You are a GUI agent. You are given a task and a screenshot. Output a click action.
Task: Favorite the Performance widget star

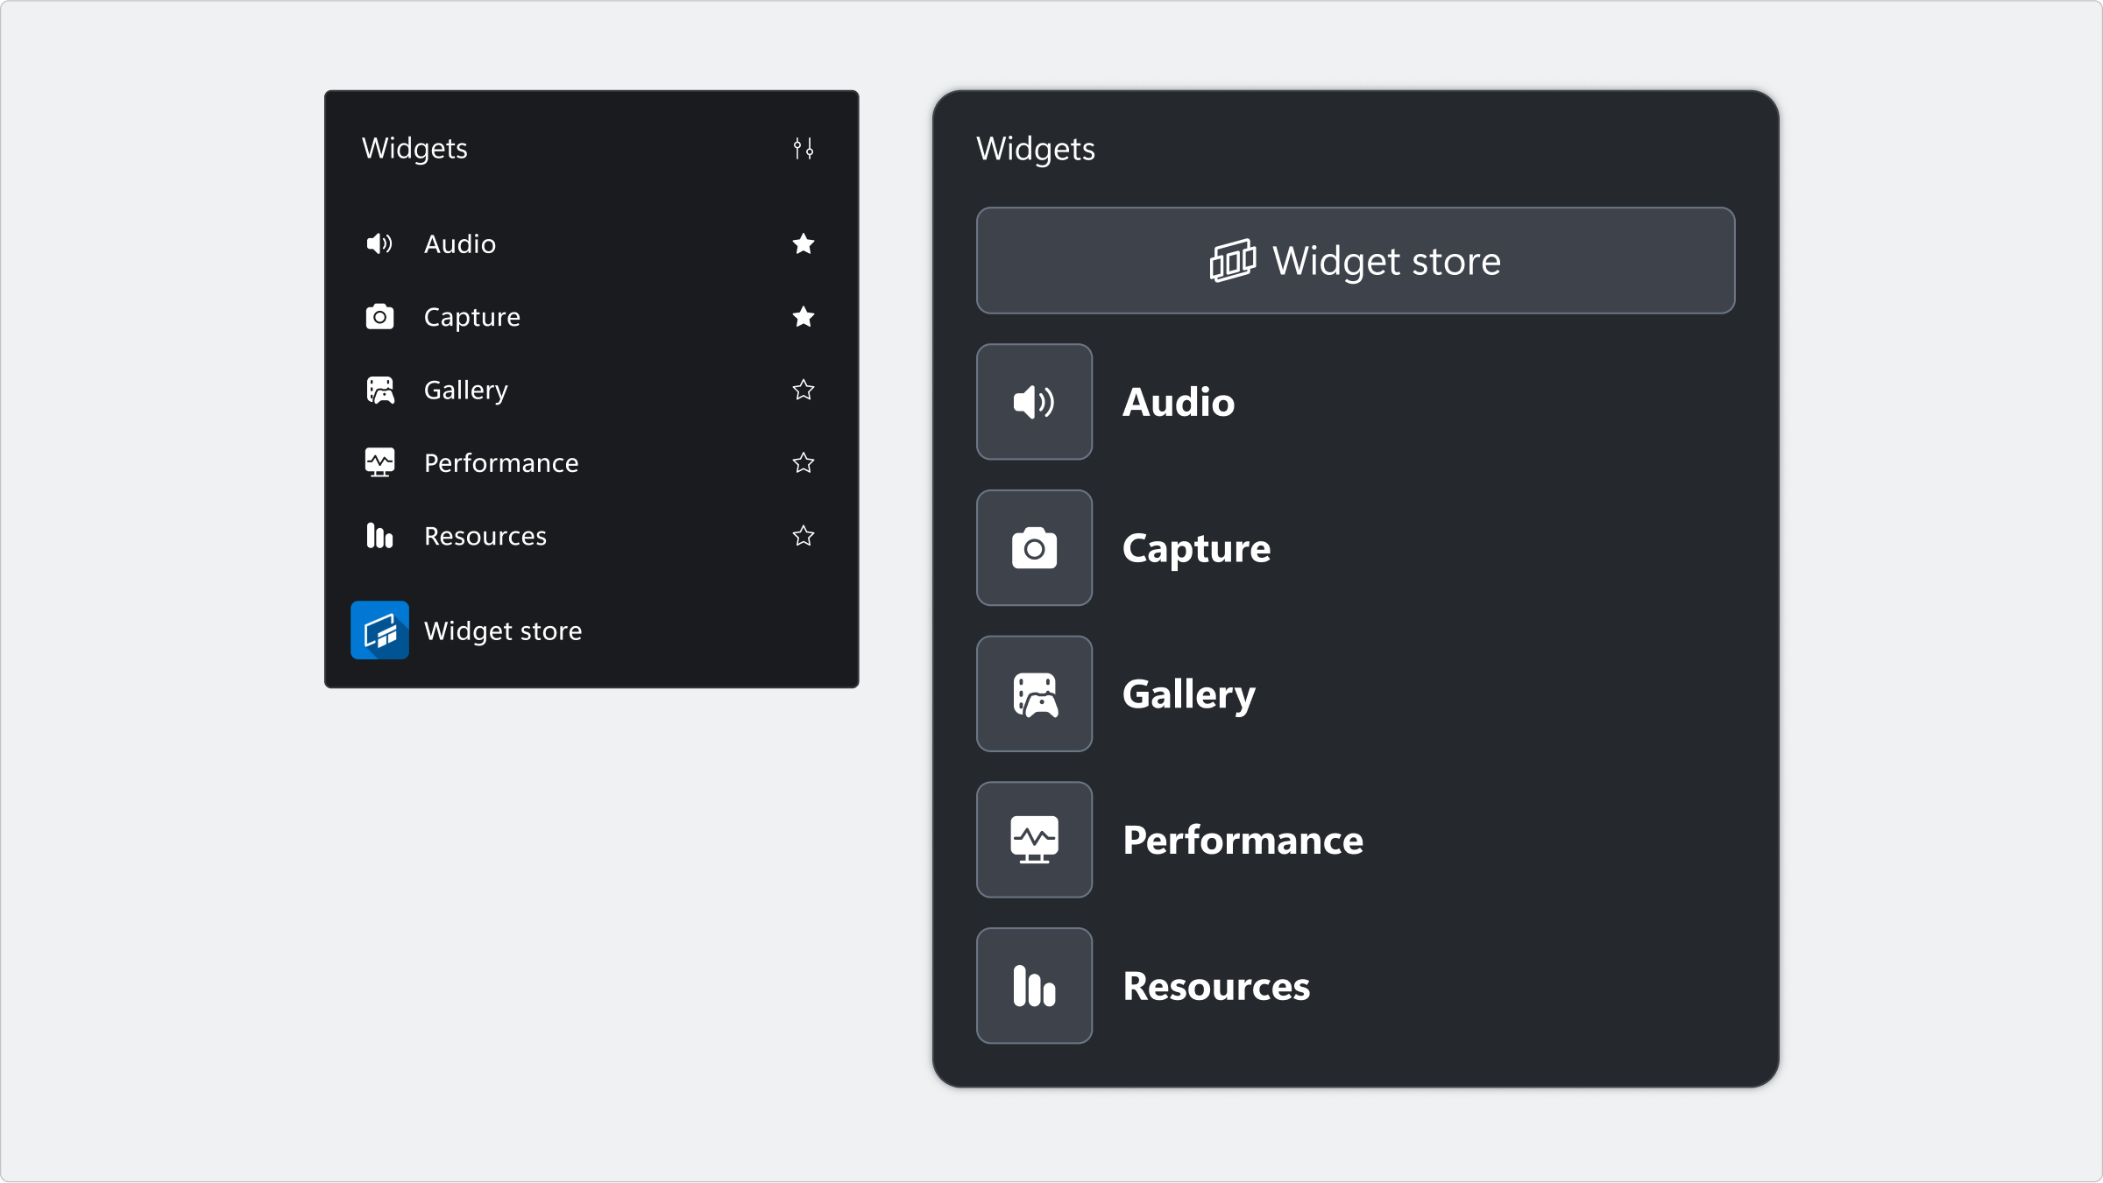coord(804,462)
